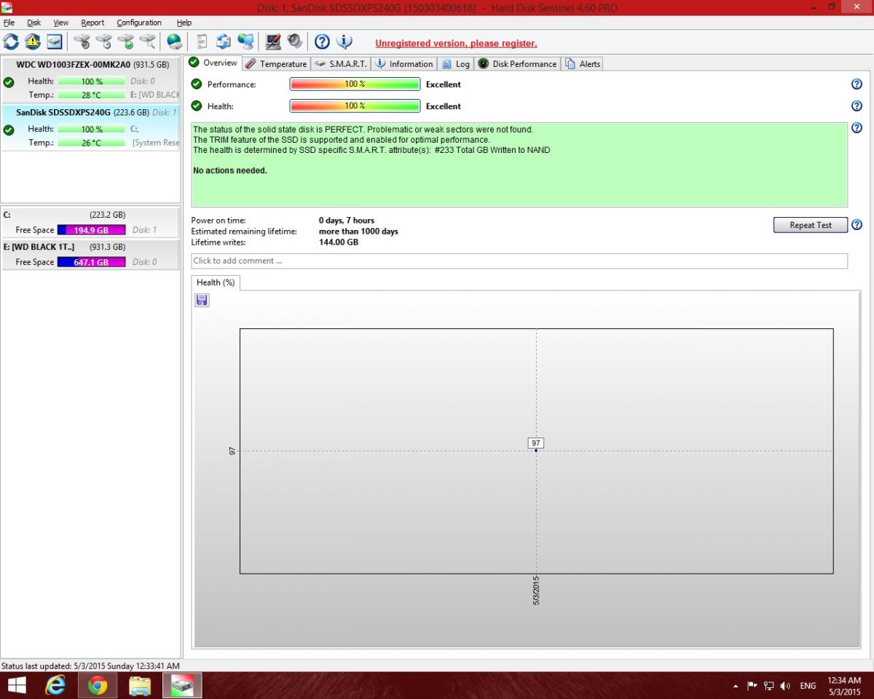Open File Explorer from the taskbar
The width and height of the screenshot is (874, 699).
tap(140, 685)
